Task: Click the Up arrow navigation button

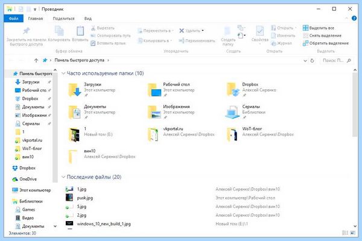Action: 36,60
